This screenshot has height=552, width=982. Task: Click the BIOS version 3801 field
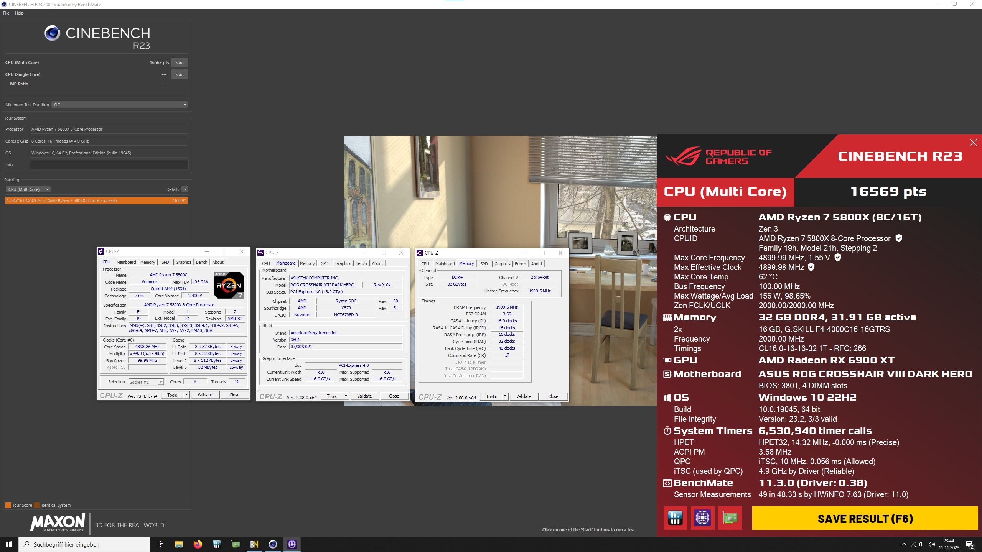[346, 340]
